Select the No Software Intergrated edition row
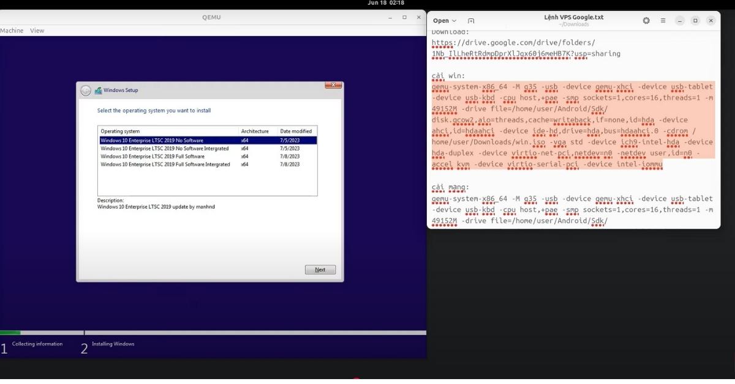 tap(208, 149)
